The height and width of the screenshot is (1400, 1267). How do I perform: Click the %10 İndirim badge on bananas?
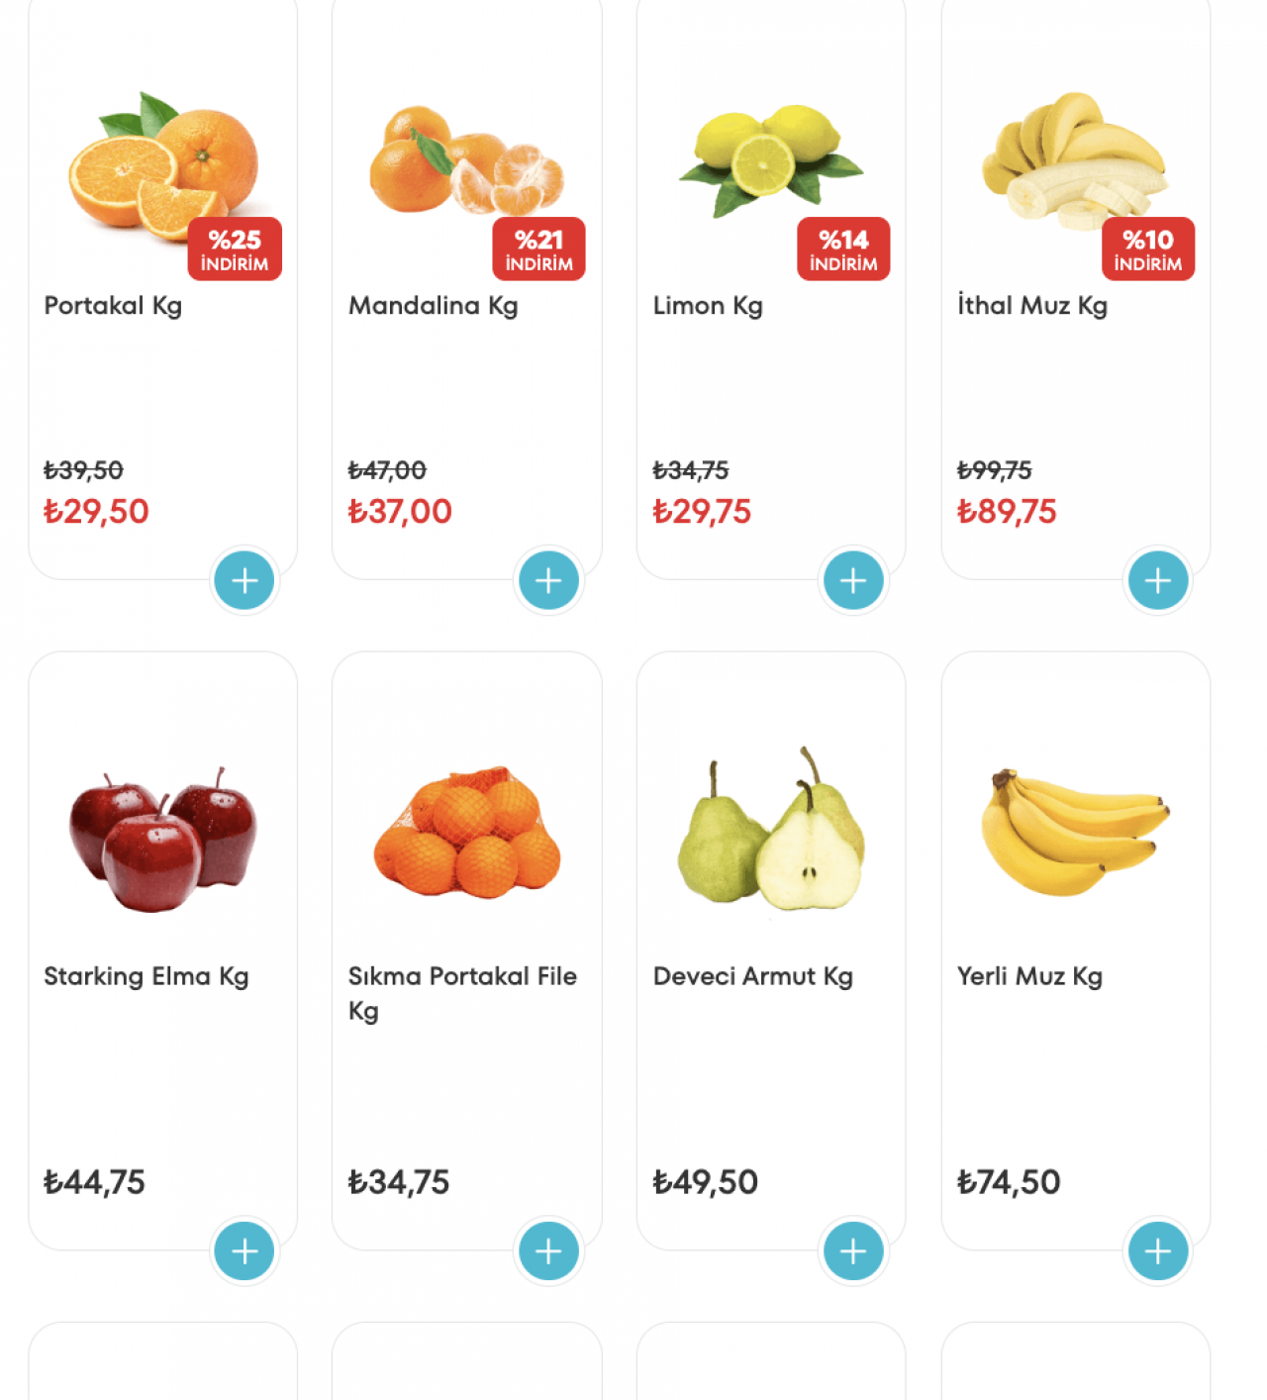coord(1147,250)
